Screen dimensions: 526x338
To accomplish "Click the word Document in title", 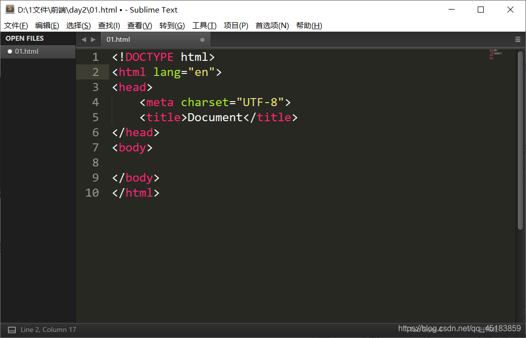I will 215,118.
